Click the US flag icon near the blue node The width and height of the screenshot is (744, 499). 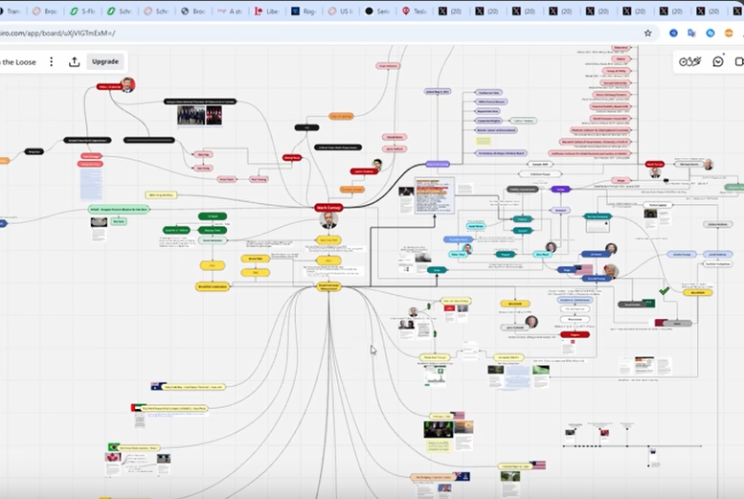(583, 270)
